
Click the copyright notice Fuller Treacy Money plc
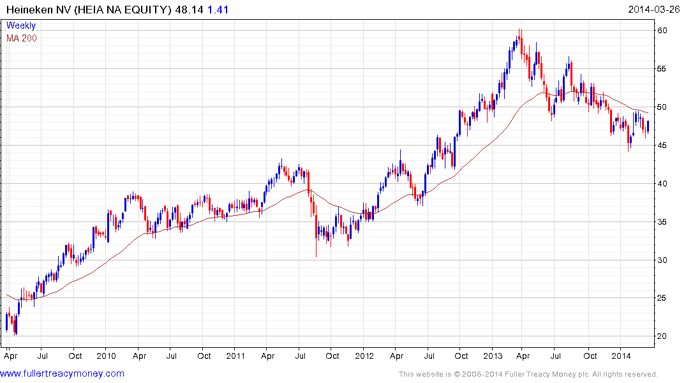click(546, 374)
